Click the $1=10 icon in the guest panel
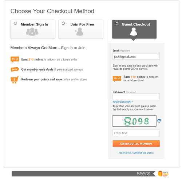182x179 pixels. coord(117,79)
